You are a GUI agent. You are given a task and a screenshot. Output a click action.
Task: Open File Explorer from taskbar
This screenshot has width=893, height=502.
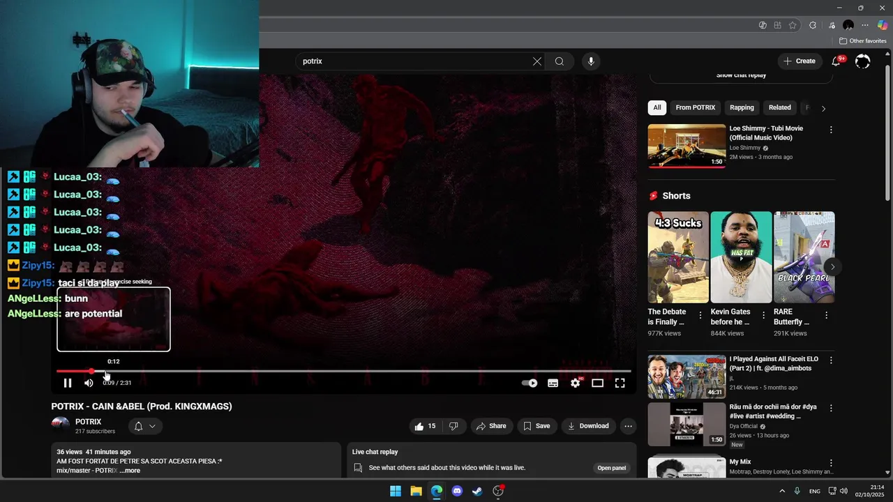tap(416, 491)
